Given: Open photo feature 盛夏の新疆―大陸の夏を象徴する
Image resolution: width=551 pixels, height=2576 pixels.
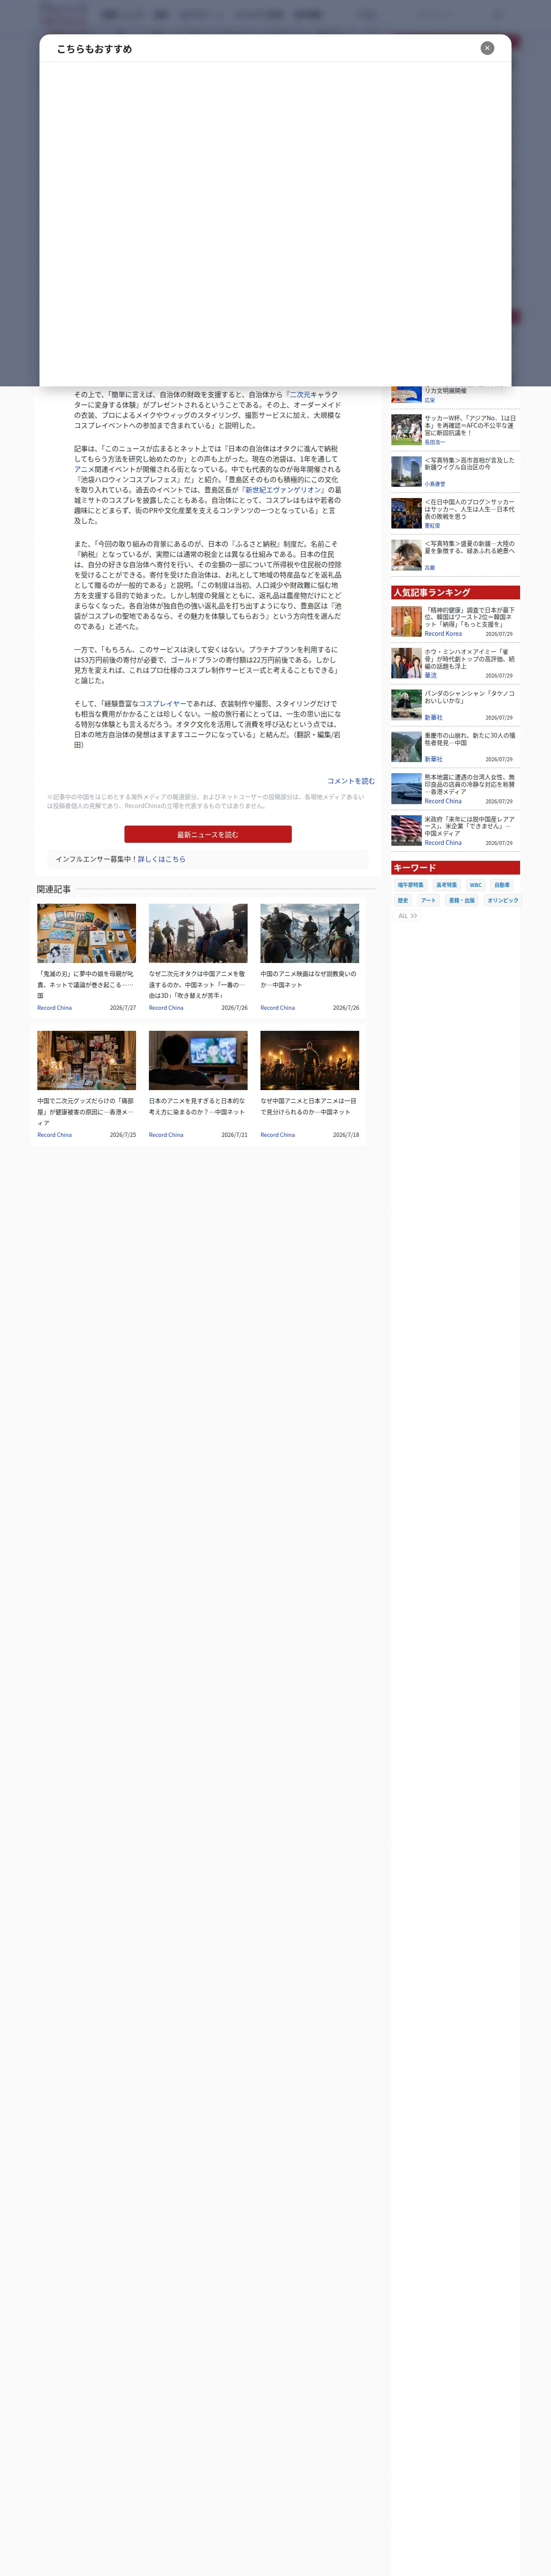Looking at the screenshot, I should tap(470, 547).
